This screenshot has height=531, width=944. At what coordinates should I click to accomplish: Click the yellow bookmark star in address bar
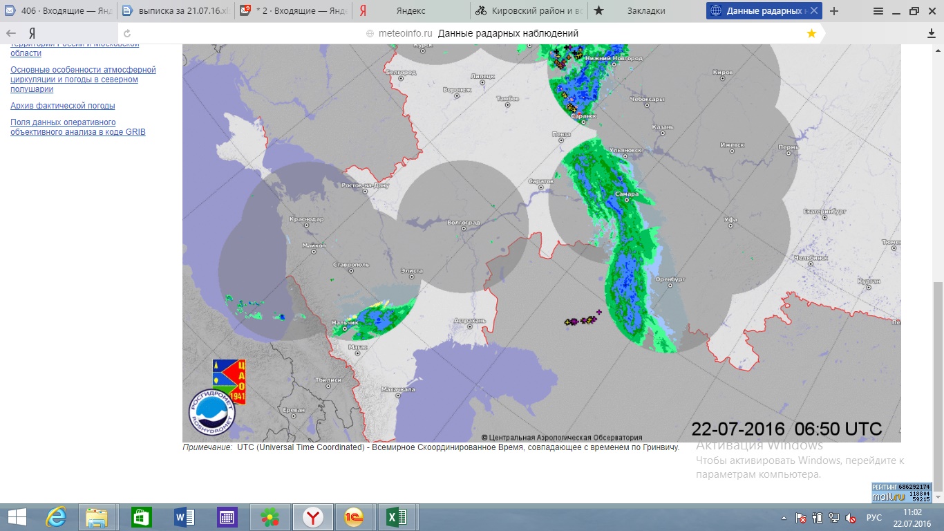811,33
